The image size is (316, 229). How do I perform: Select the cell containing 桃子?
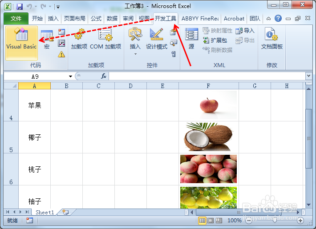click(x=34, y=169)
